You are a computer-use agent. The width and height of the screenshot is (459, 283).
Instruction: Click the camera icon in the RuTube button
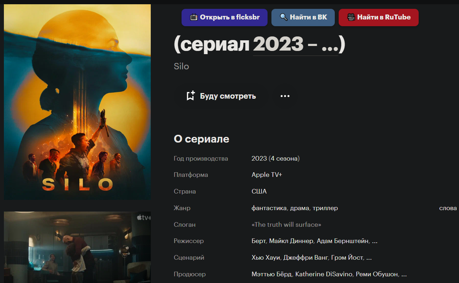(x=351, y=17)
